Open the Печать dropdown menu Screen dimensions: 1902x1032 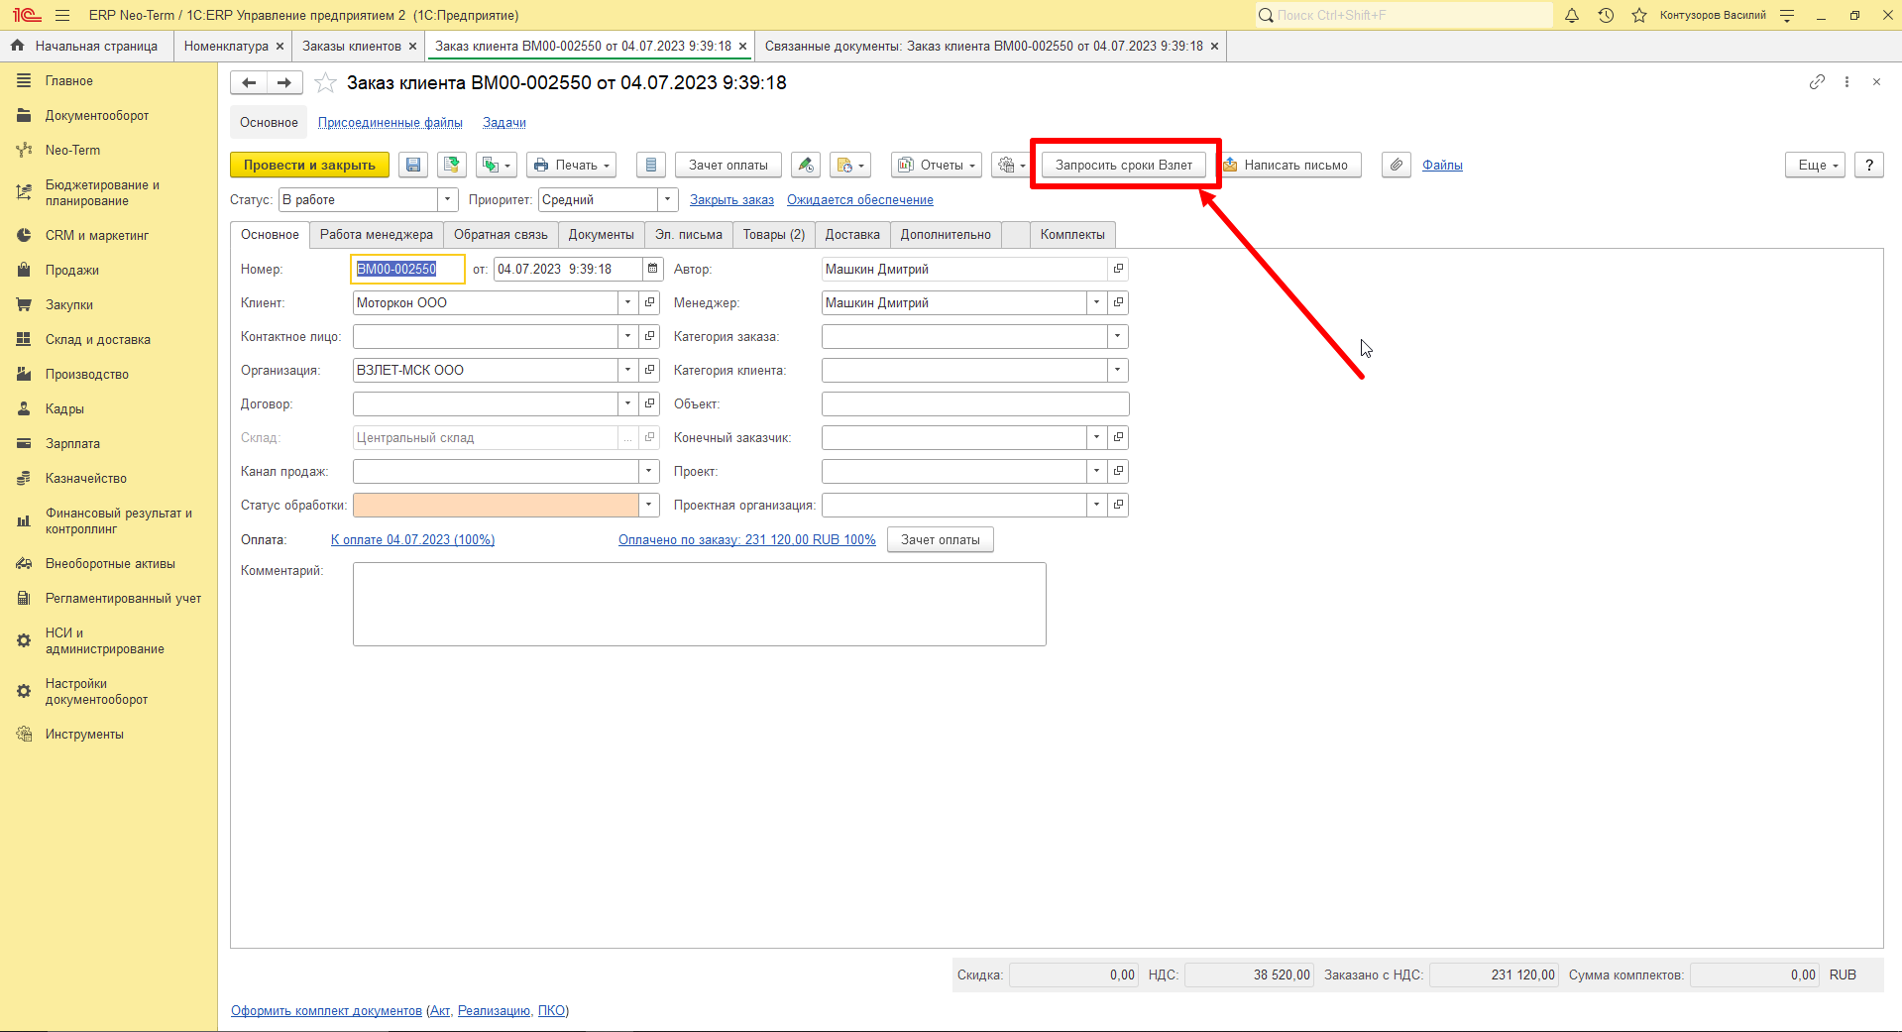(572, 166)
